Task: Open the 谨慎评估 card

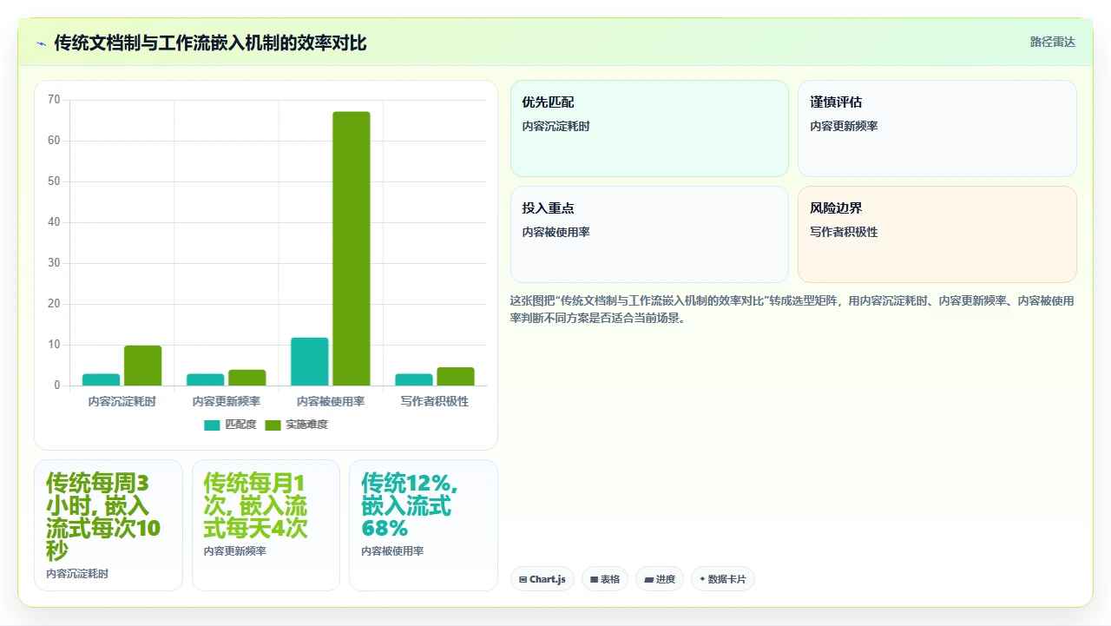Action: tap(937, 128)
